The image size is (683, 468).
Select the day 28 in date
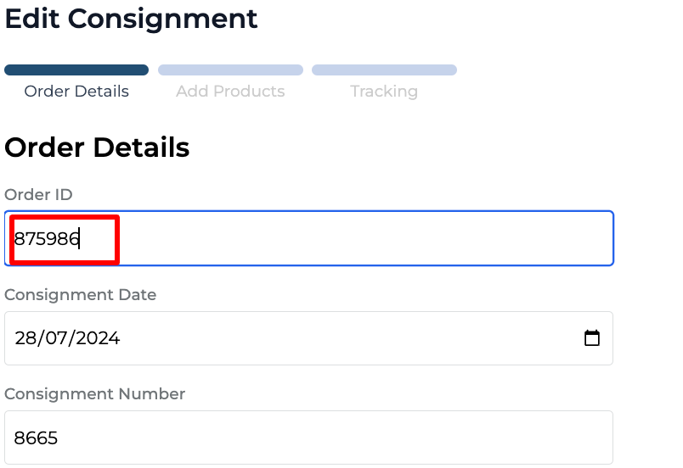coord(25,338)
